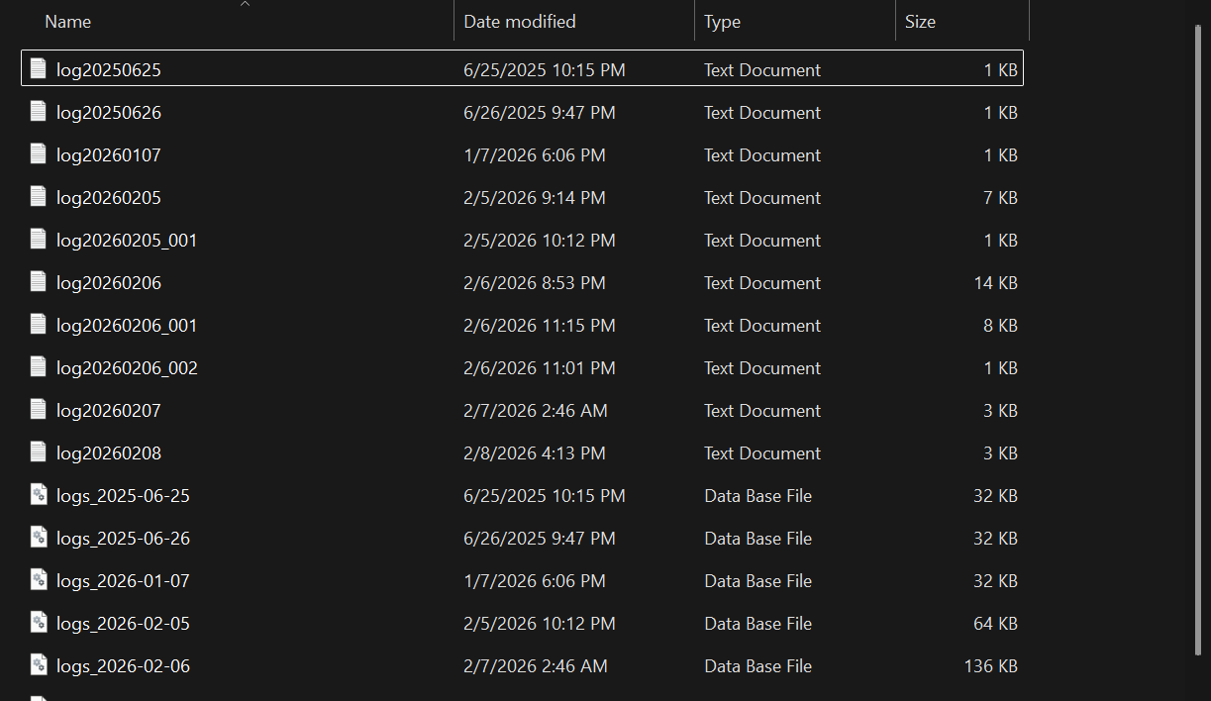Click the database icon beside logs_2026-02-06
This screenshot has height=701, width=1211.
pyautogui.click(x=39, y=664)
